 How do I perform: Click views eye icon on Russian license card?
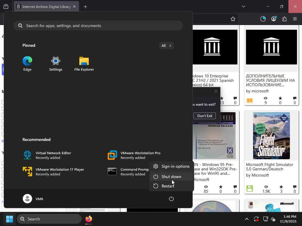click(x=266, y=98)
